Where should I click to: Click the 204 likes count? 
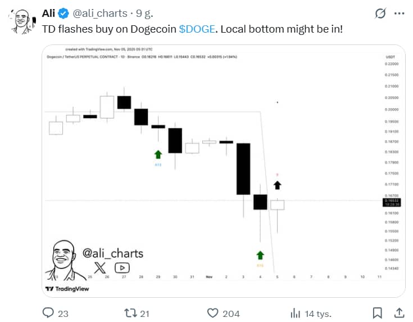tap(231, 314)
